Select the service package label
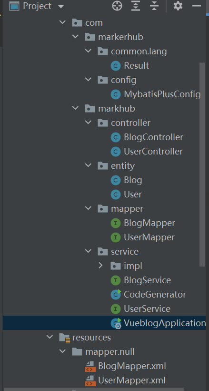Viewport: 209px width, 391px height. click(x=125, y=251)
